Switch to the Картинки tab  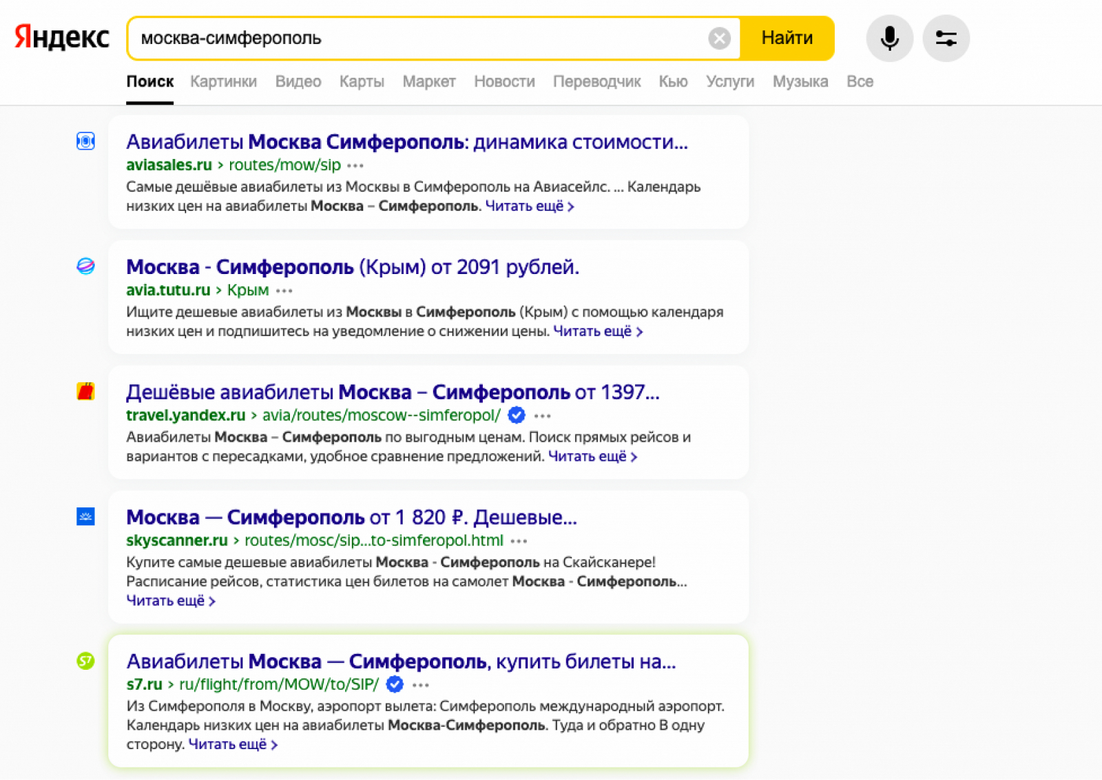[223, 81]
